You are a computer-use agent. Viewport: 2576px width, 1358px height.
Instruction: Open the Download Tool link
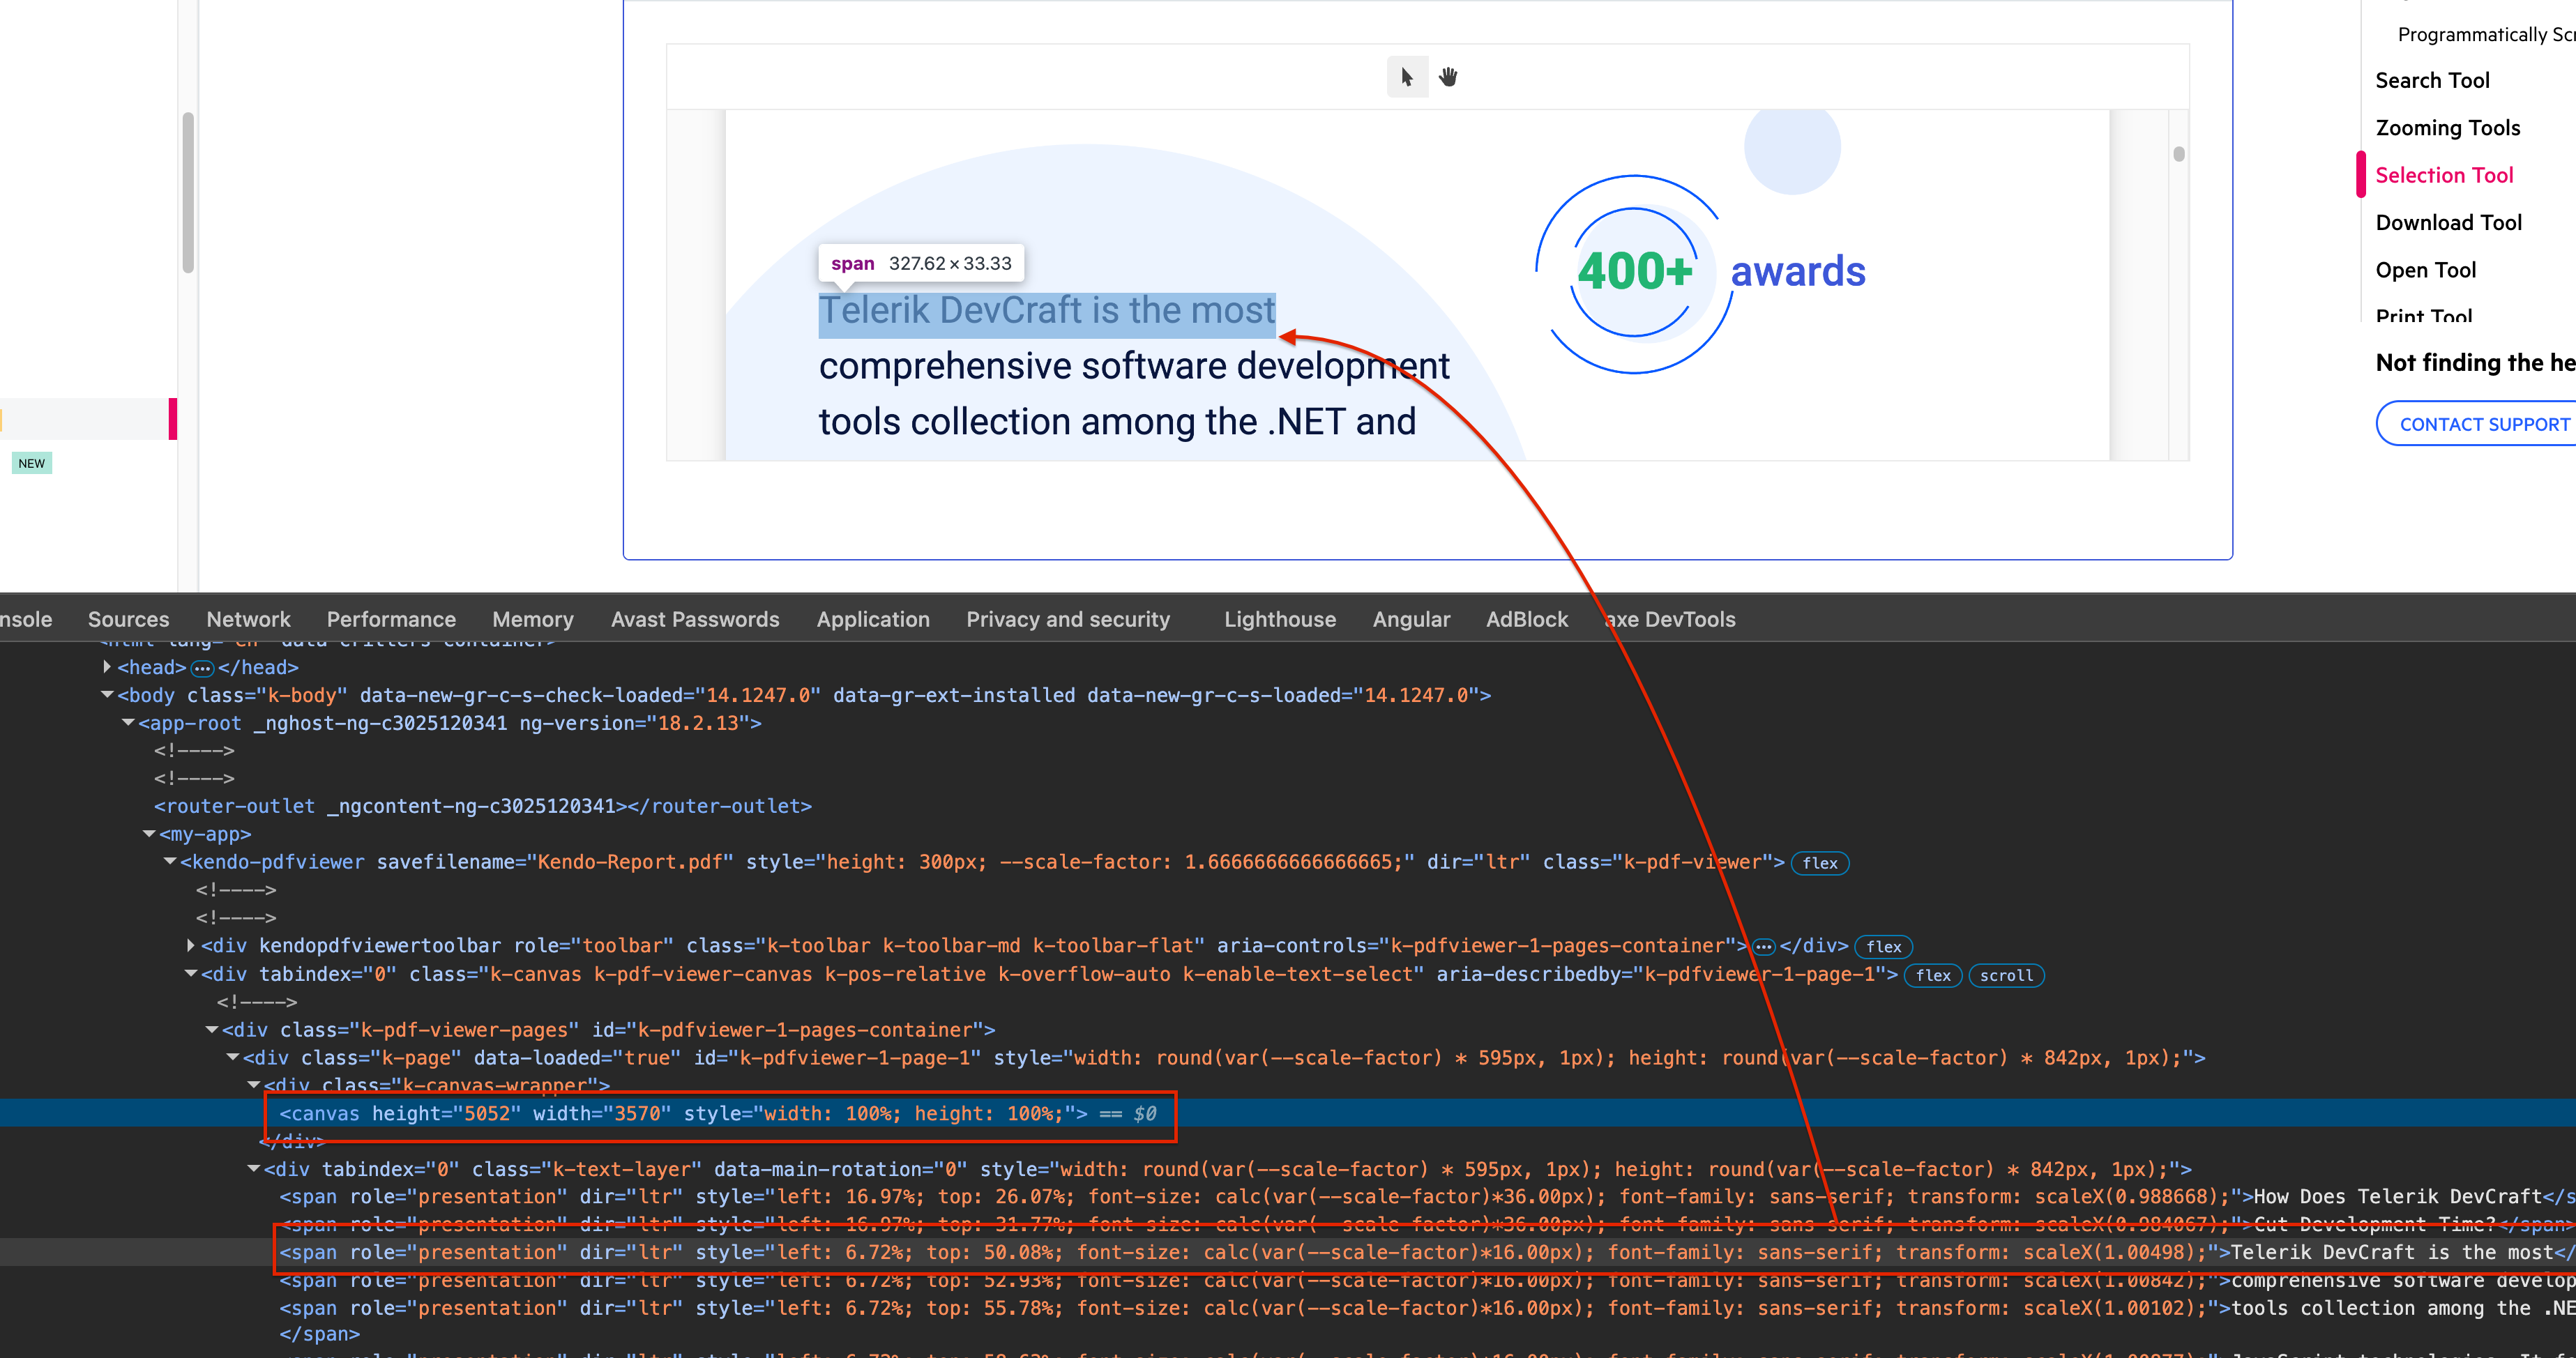[x=2448, y=222]
